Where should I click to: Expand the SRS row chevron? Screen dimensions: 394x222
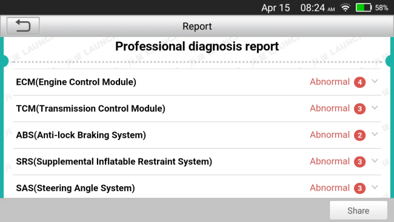[375, 161]
